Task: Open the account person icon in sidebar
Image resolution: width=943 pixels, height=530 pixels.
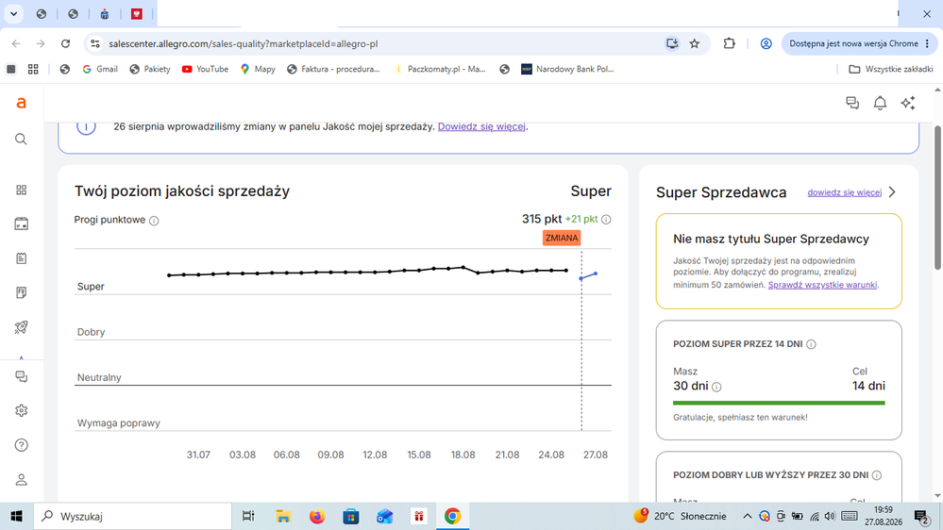Action: tap(21, 479)
